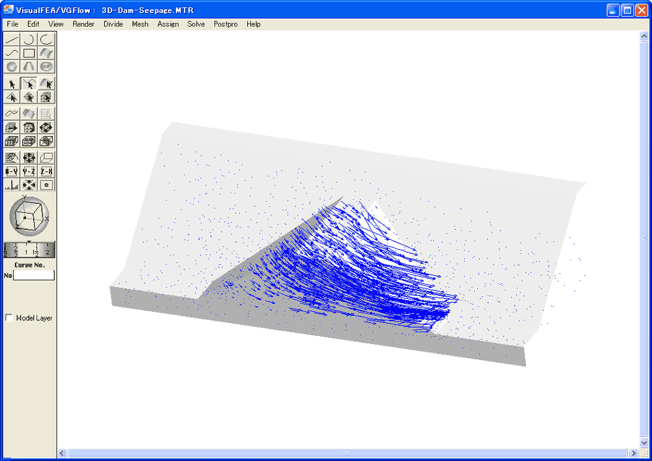
Task: Select the sphere primitive tool
Action: click(x=12, y=66)
